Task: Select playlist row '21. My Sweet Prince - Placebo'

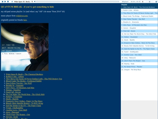Action: point(139,67)
